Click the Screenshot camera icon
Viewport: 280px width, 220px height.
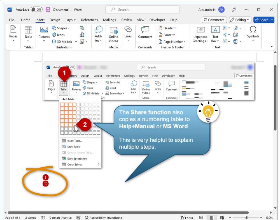click(x=82, y=42)
